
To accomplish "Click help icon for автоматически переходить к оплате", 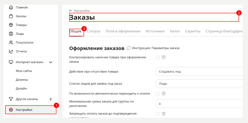I will [x=164, y=94].
